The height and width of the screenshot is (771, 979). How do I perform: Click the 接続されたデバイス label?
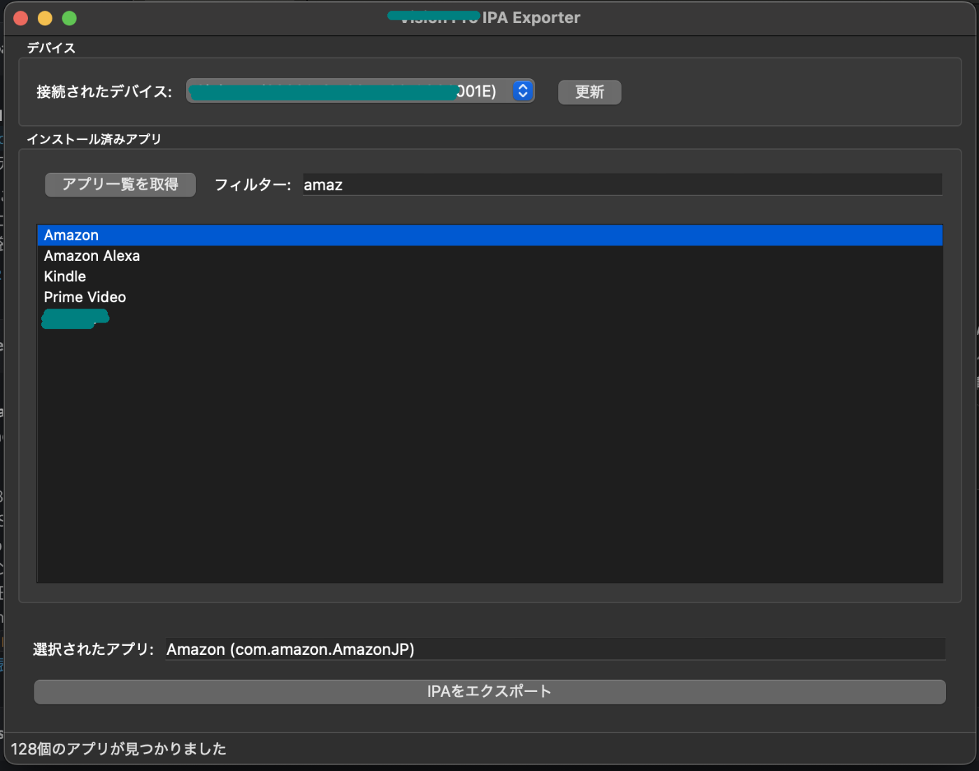104,92
